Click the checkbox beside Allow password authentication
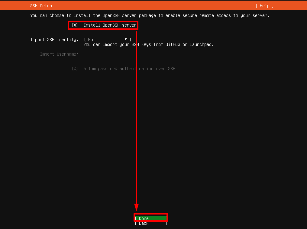307x229 pixels. 75,69
